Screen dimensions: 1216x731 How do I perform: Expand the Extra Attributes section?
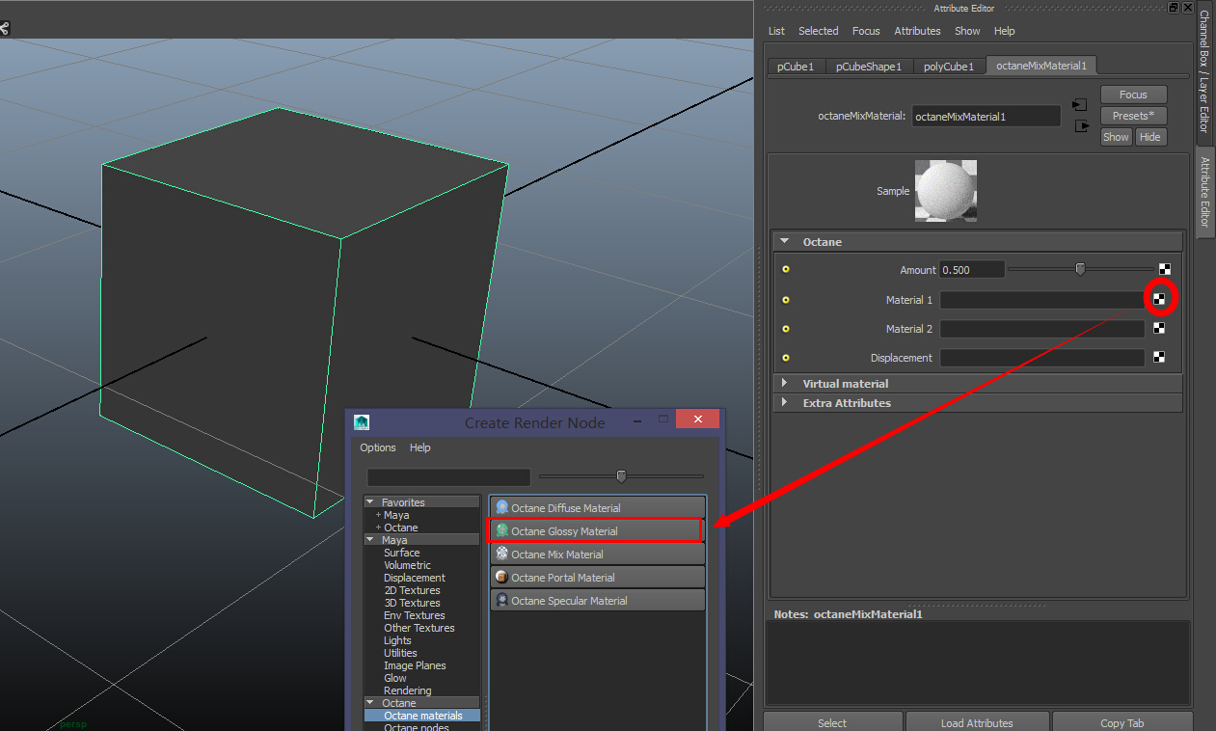tap(784, 402)
